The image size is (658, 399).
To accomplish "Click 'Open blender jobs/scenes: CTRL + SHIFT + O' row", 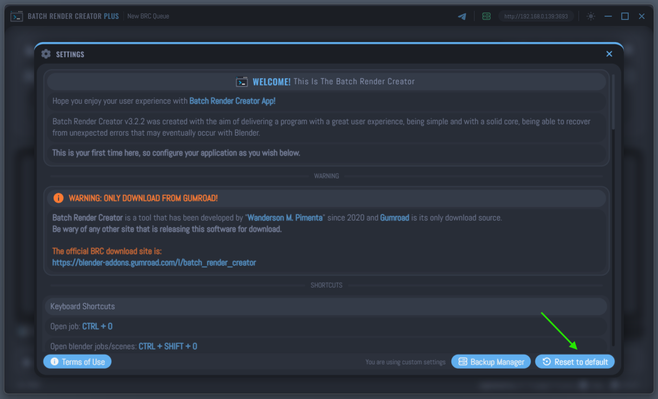I will 326,346.
